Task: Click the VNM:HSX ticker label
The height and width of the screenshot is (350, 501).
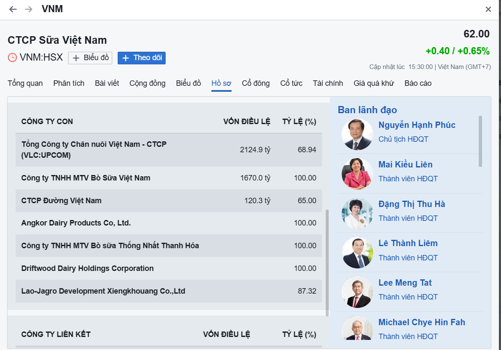Action: 41,58
